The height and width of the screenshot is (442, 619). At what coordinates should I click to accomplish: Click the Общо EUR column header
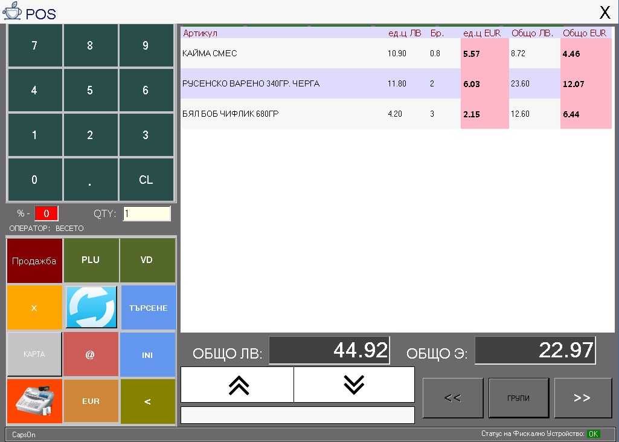pos(585,33)
